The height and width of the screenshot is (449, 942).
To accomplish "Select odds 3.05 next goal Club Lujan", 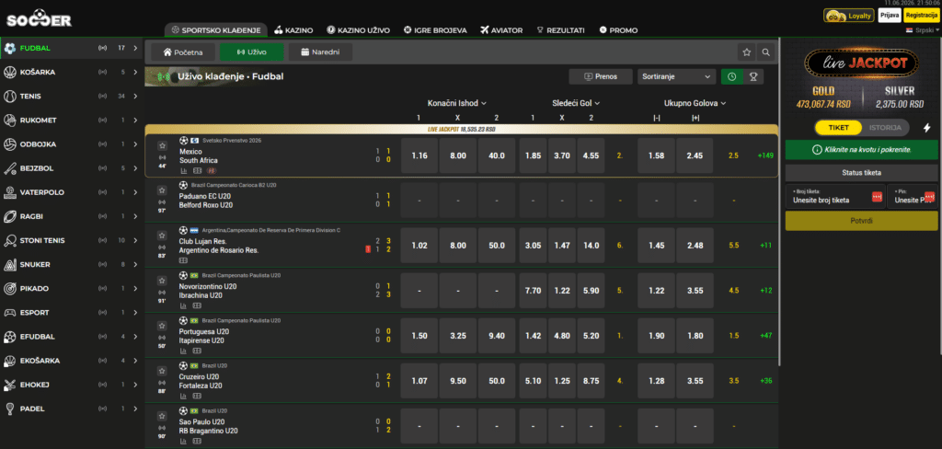I will click(533, 246).
